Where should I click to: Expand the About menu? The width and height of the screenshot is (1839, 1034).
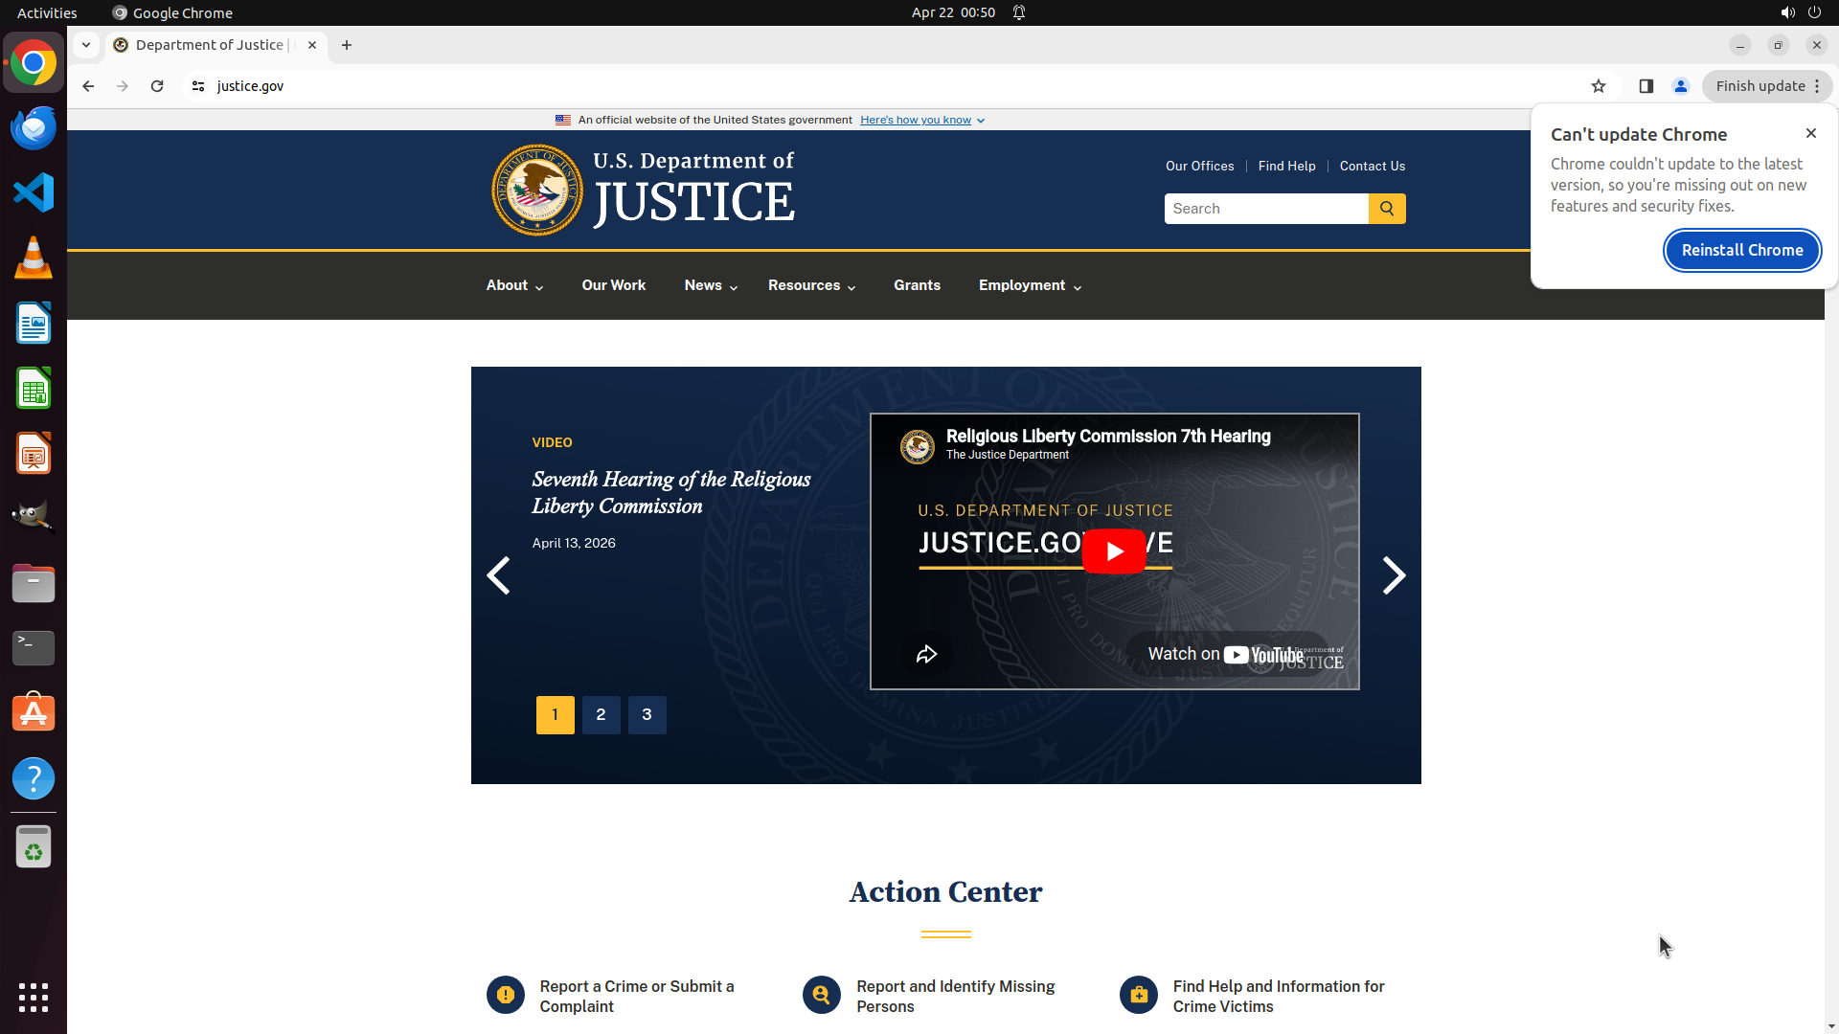coord(514,286)
